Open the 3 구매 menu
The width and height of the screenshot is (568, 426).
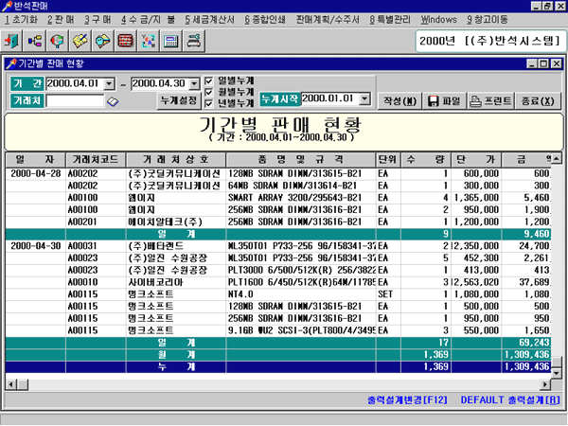click(98, 20)
